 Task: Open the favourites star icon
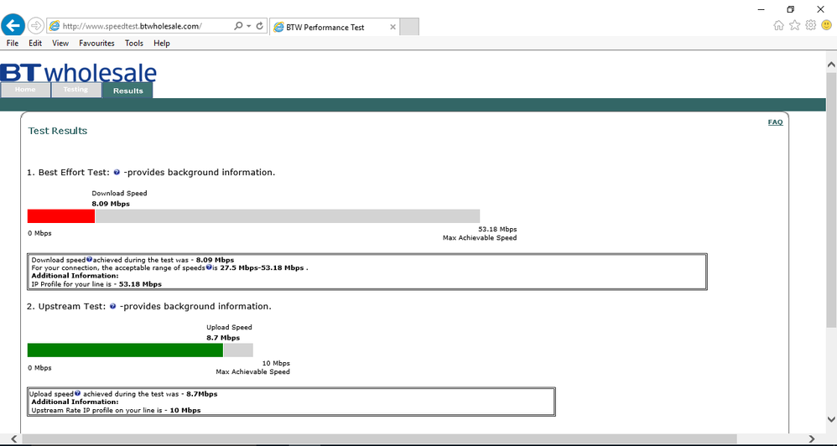click(x=795, y=25)
